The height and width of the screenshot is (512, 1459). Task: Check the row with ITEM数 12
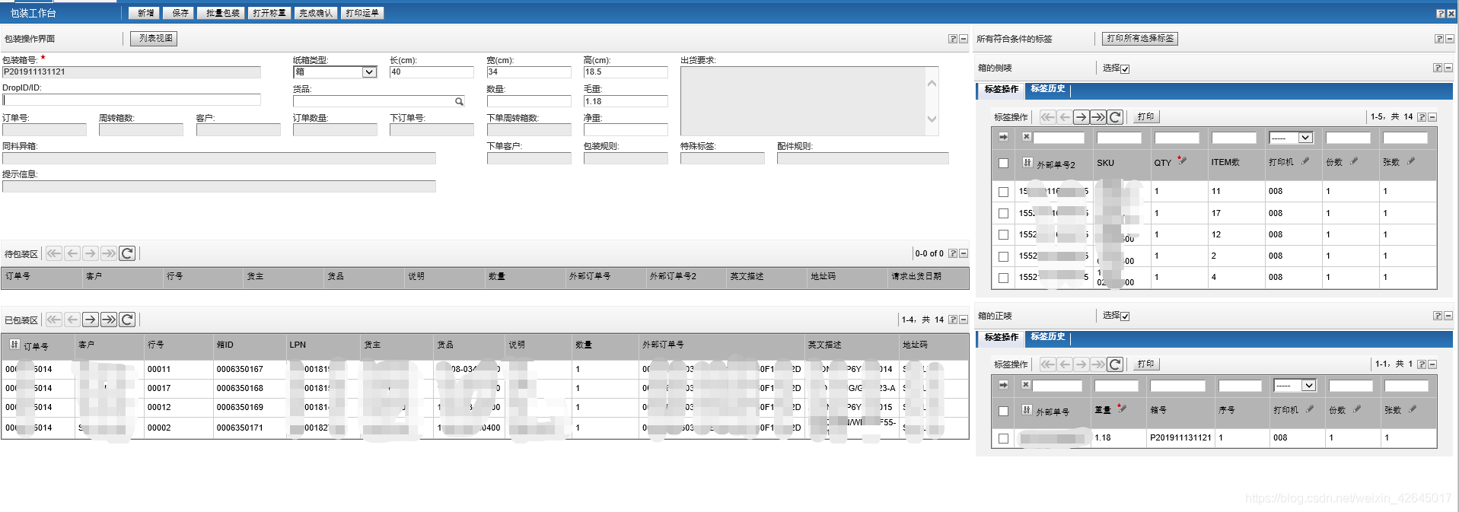point(1003,235)
